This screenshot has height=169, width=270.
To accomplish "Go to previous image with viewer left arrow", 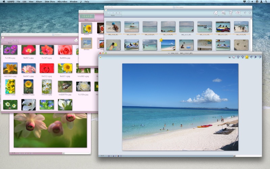I will [x=251, y=57].
